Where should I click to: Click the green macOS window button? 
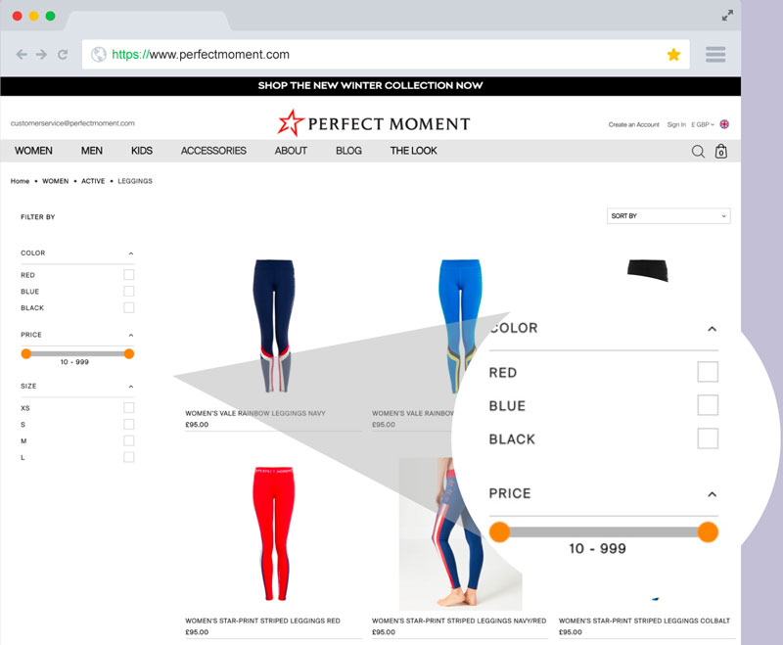[51, 16]
